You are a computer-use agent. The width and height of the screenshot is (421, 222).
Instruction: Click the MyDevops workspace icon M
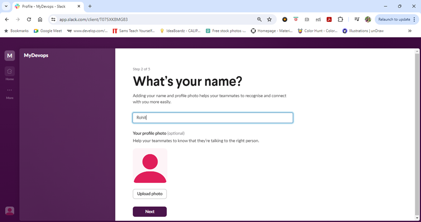point(10,55)
